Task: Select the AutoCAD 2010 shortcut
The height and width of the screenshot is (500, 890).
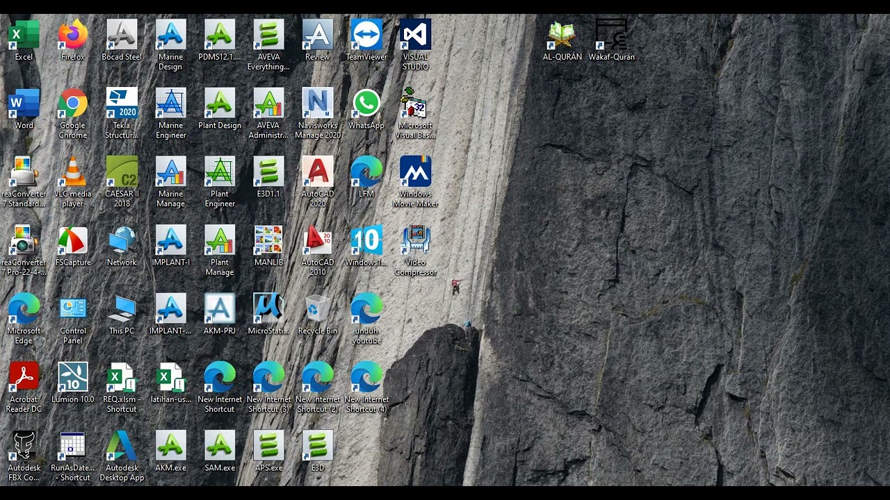Action: (x=318, y=240)
